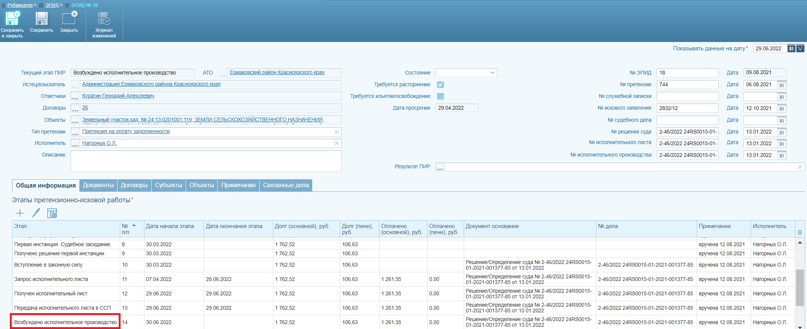Click stages scrollbar down arrow
807x329 pixels.
tap(800, 327)
